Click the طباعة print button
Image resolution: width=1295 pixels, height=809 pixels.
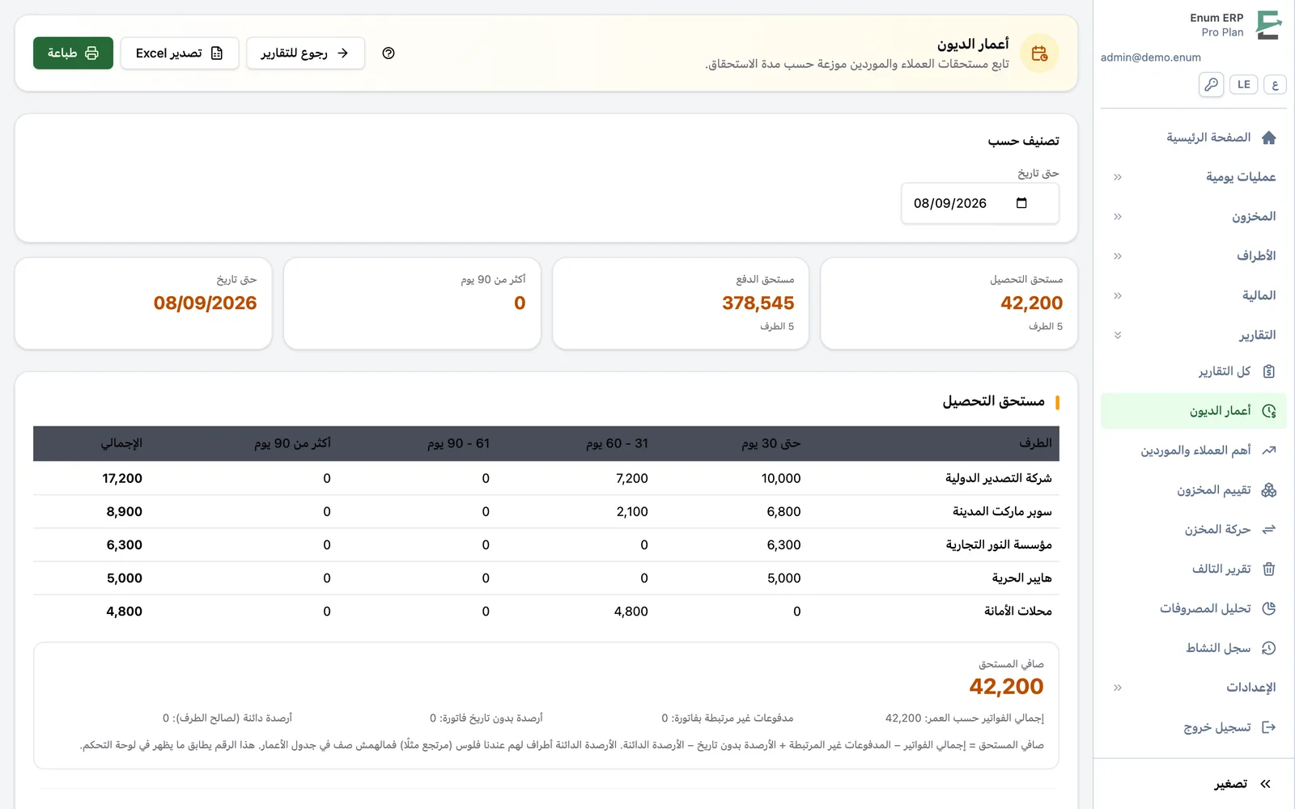73,53
